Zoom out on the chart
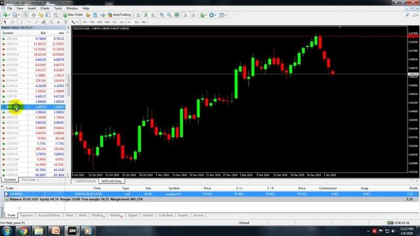Viewport: 420px width, 236px height. click(169, 15)
